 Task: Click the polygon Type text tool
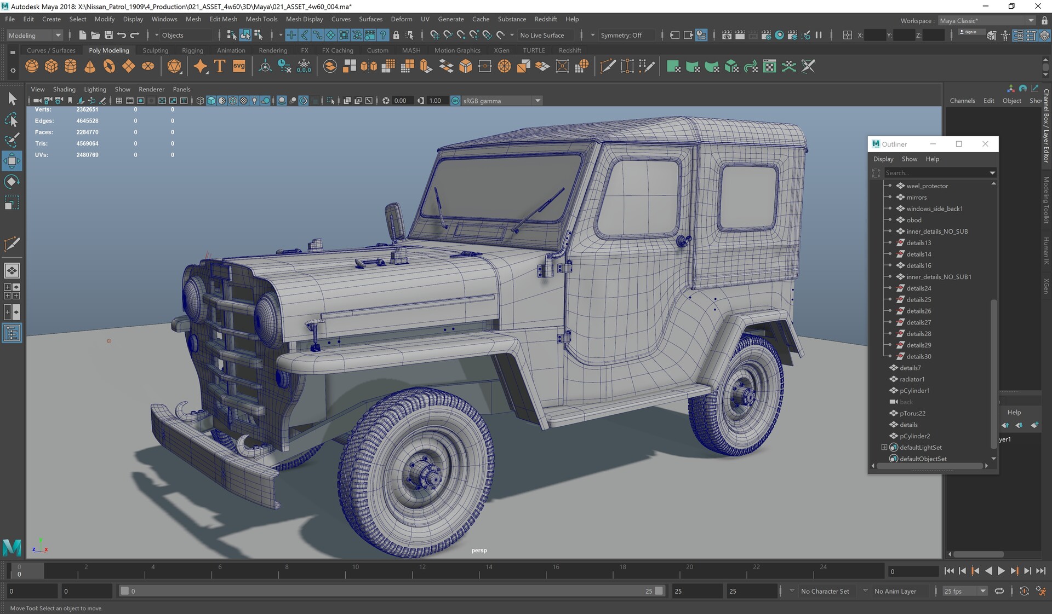click(220, 66)
